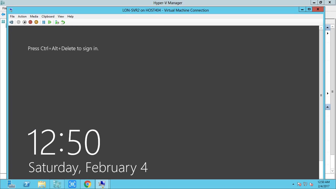Pause the virtual machine
The height and width of the screenshot is (189, 336).
44,22
